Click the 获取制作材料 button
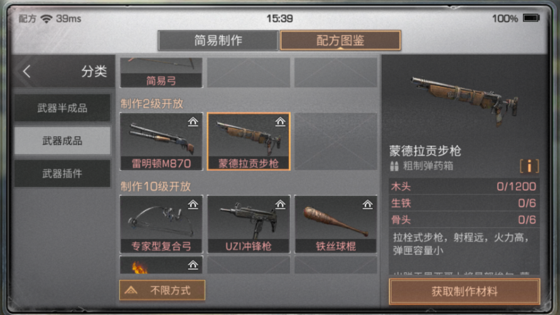Image resolution: width=560 pixels, height=315 pixels. [x=465, y=291]
